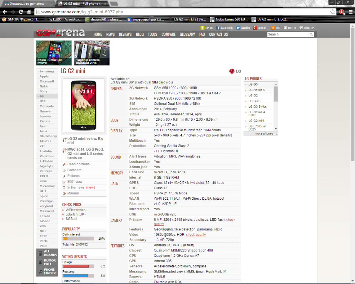This screenshot has width=355, height=284.
Task: Open the Rumor Mill windmill button
Action: point(47,262)
